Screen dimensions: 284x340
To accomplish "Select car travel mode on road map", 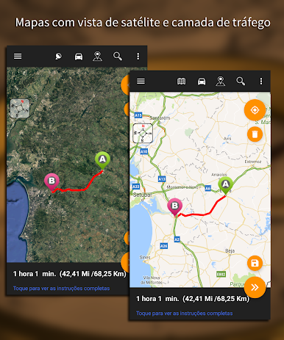I will point(202,82).
